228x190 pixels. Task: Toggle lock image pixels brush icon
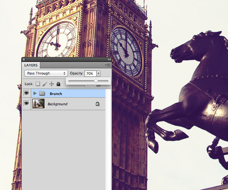coord(44,84)
